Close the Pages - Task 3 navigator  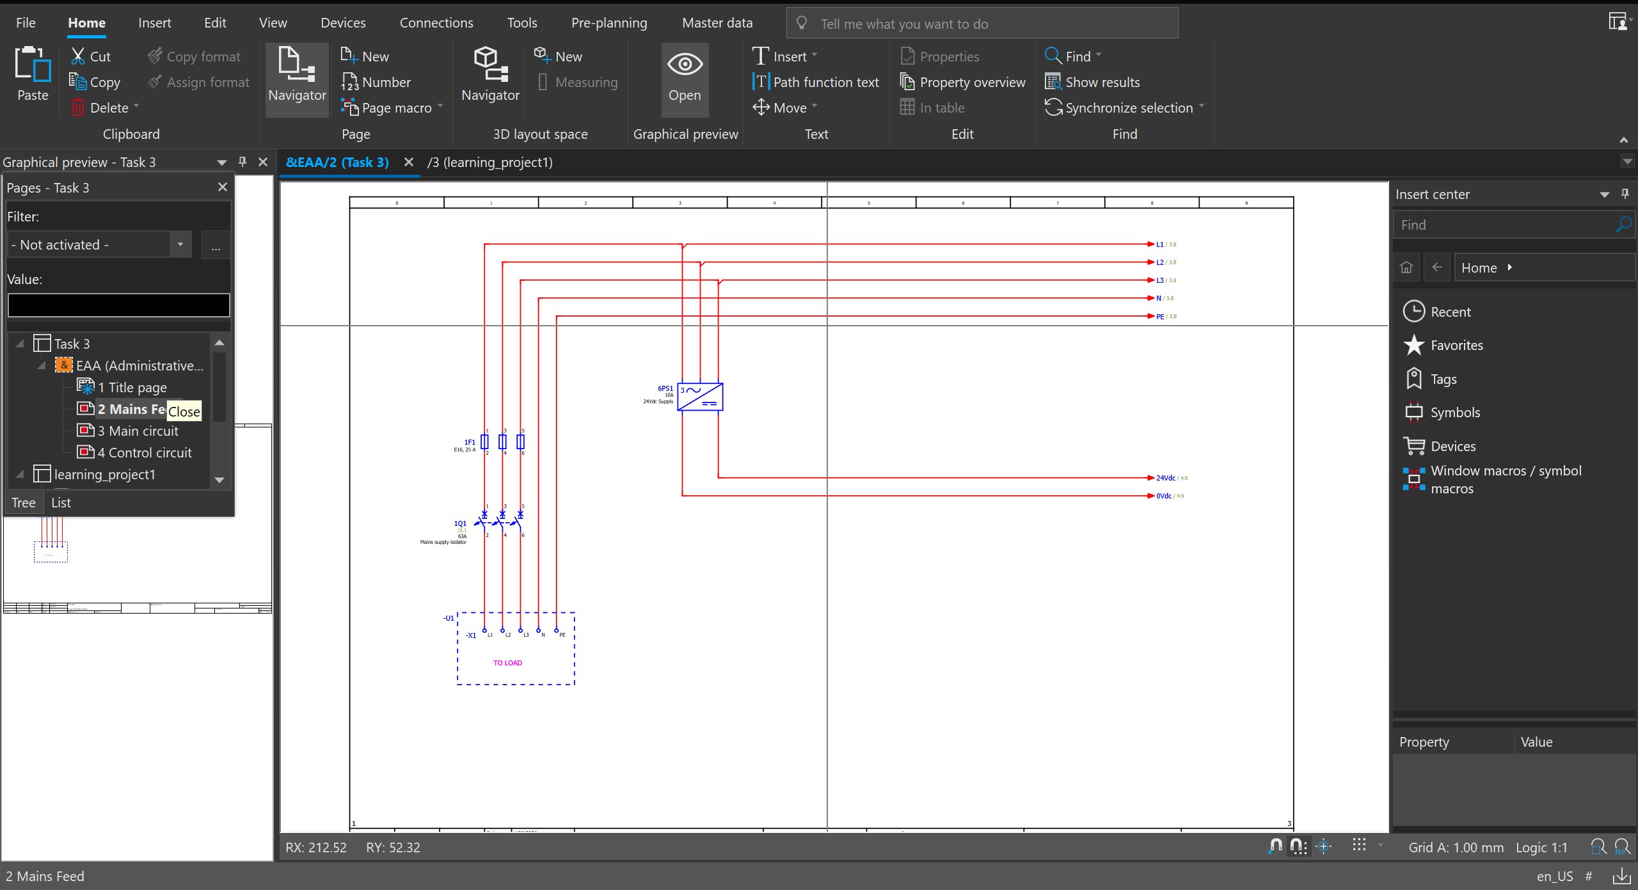223,187
